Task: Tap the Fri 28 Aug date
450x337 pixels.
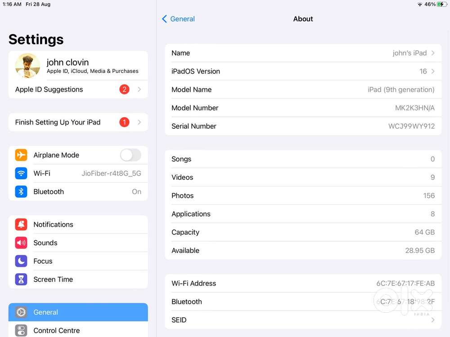Action: click(x=38, y=4)
